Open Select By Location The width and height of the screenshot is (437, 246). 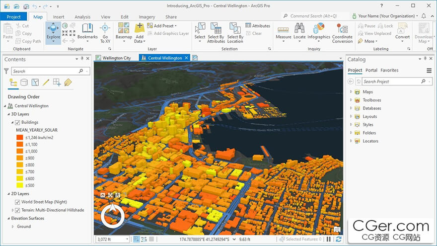235,33
